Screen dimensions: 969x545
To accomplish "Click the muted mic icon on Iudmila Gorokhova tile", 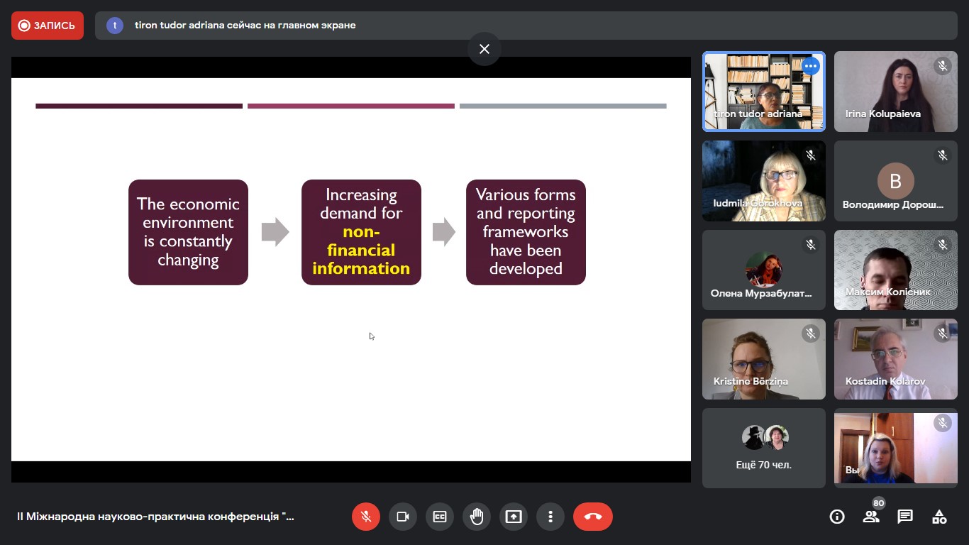I will tap(811, 155).
